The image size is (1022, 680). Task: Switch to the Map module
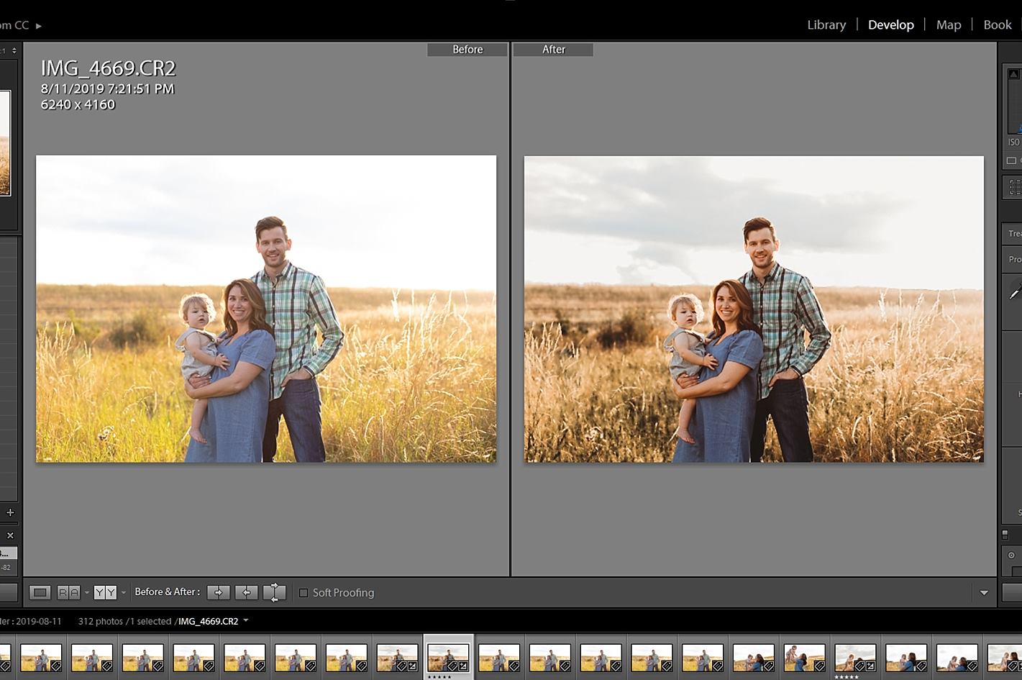pos(948,24)
